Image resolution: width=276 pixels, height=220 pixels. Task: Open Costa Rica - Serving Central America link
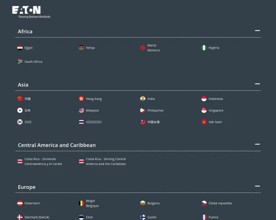[106, 161]
